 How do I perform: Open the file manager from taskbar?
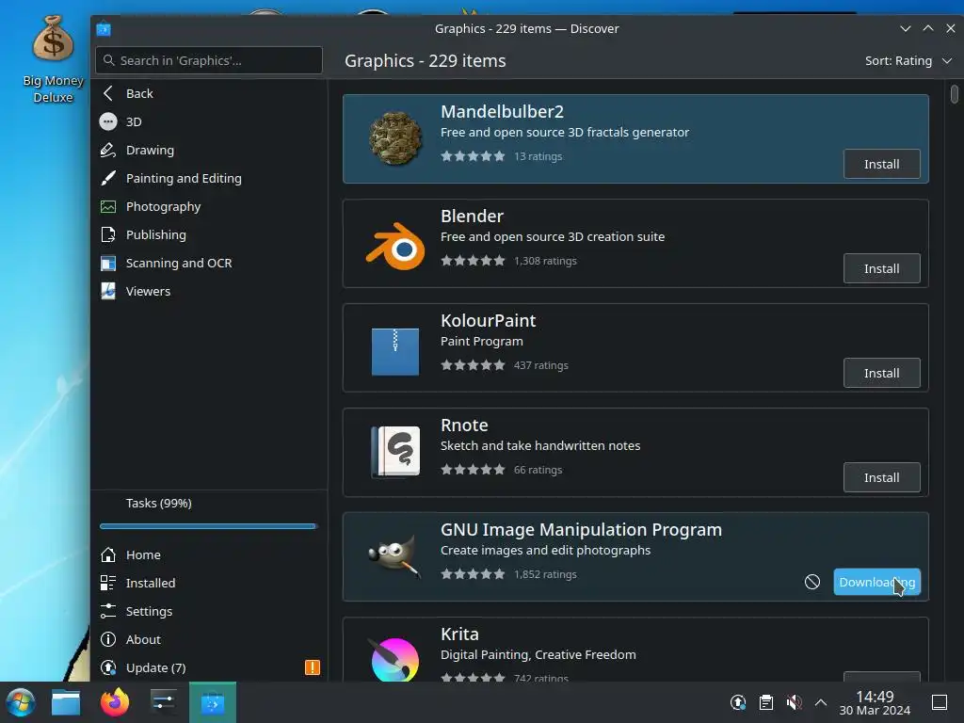(66, 702)
